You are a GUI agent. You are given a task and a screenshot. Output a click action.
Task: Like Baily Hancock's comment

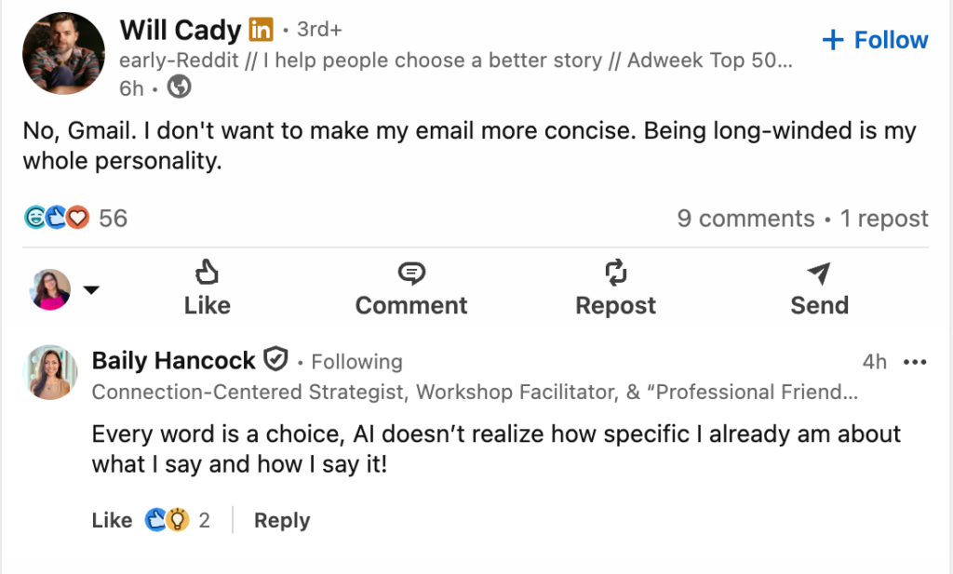111,520
